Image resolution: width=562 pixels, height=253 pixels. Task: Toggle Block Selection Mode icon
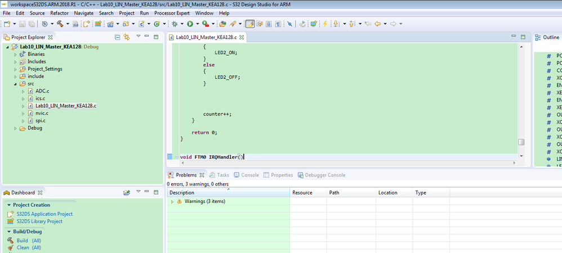269,24
